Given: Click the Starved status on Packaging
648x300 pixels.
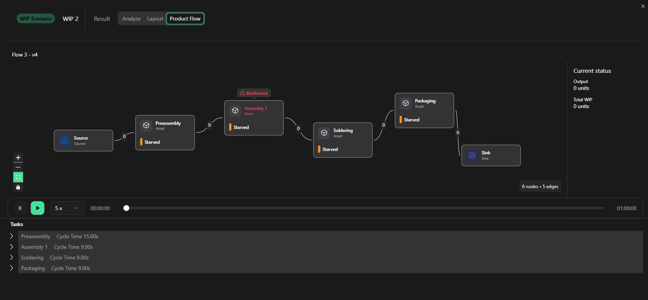Looking at the screenshot, I should tap(412, 119).
